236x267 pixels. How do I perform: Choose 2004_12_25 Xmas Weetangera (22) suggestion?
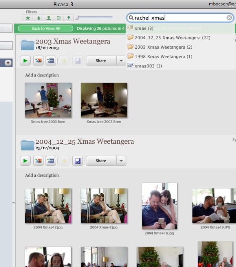(180, 37)
